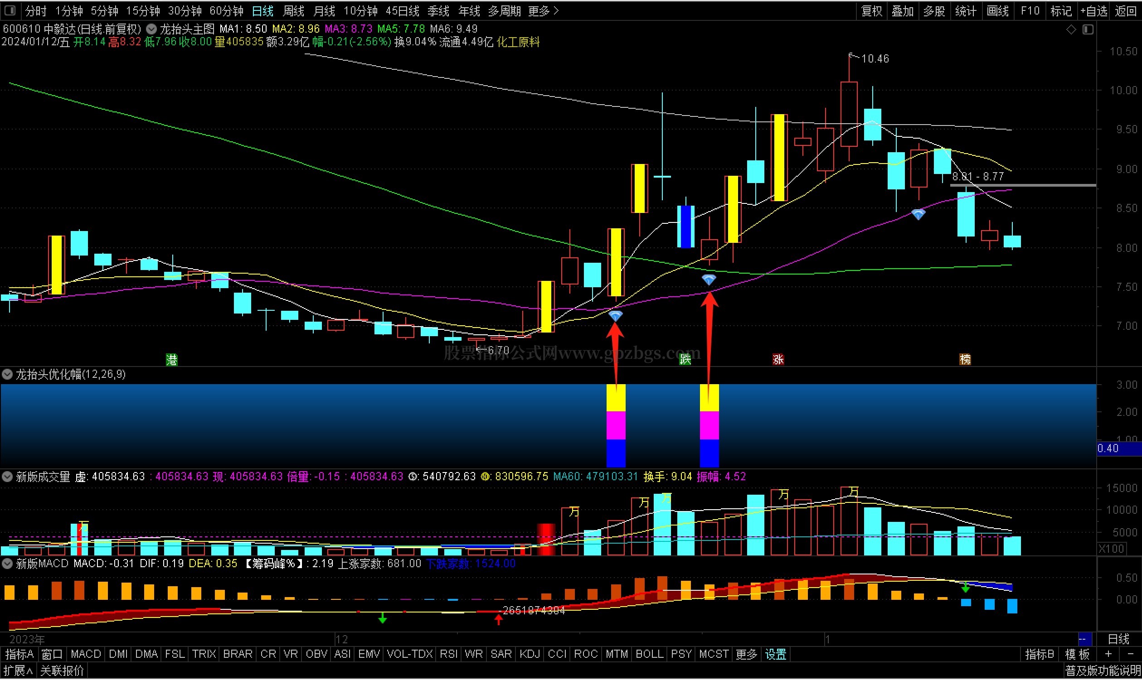Viewport: 1142px width, 680px height.
Task: Open 设置 indicator settings
Action: [x=776, y=655]
